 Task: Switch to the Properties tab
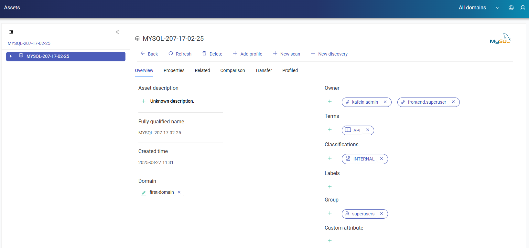174,70
